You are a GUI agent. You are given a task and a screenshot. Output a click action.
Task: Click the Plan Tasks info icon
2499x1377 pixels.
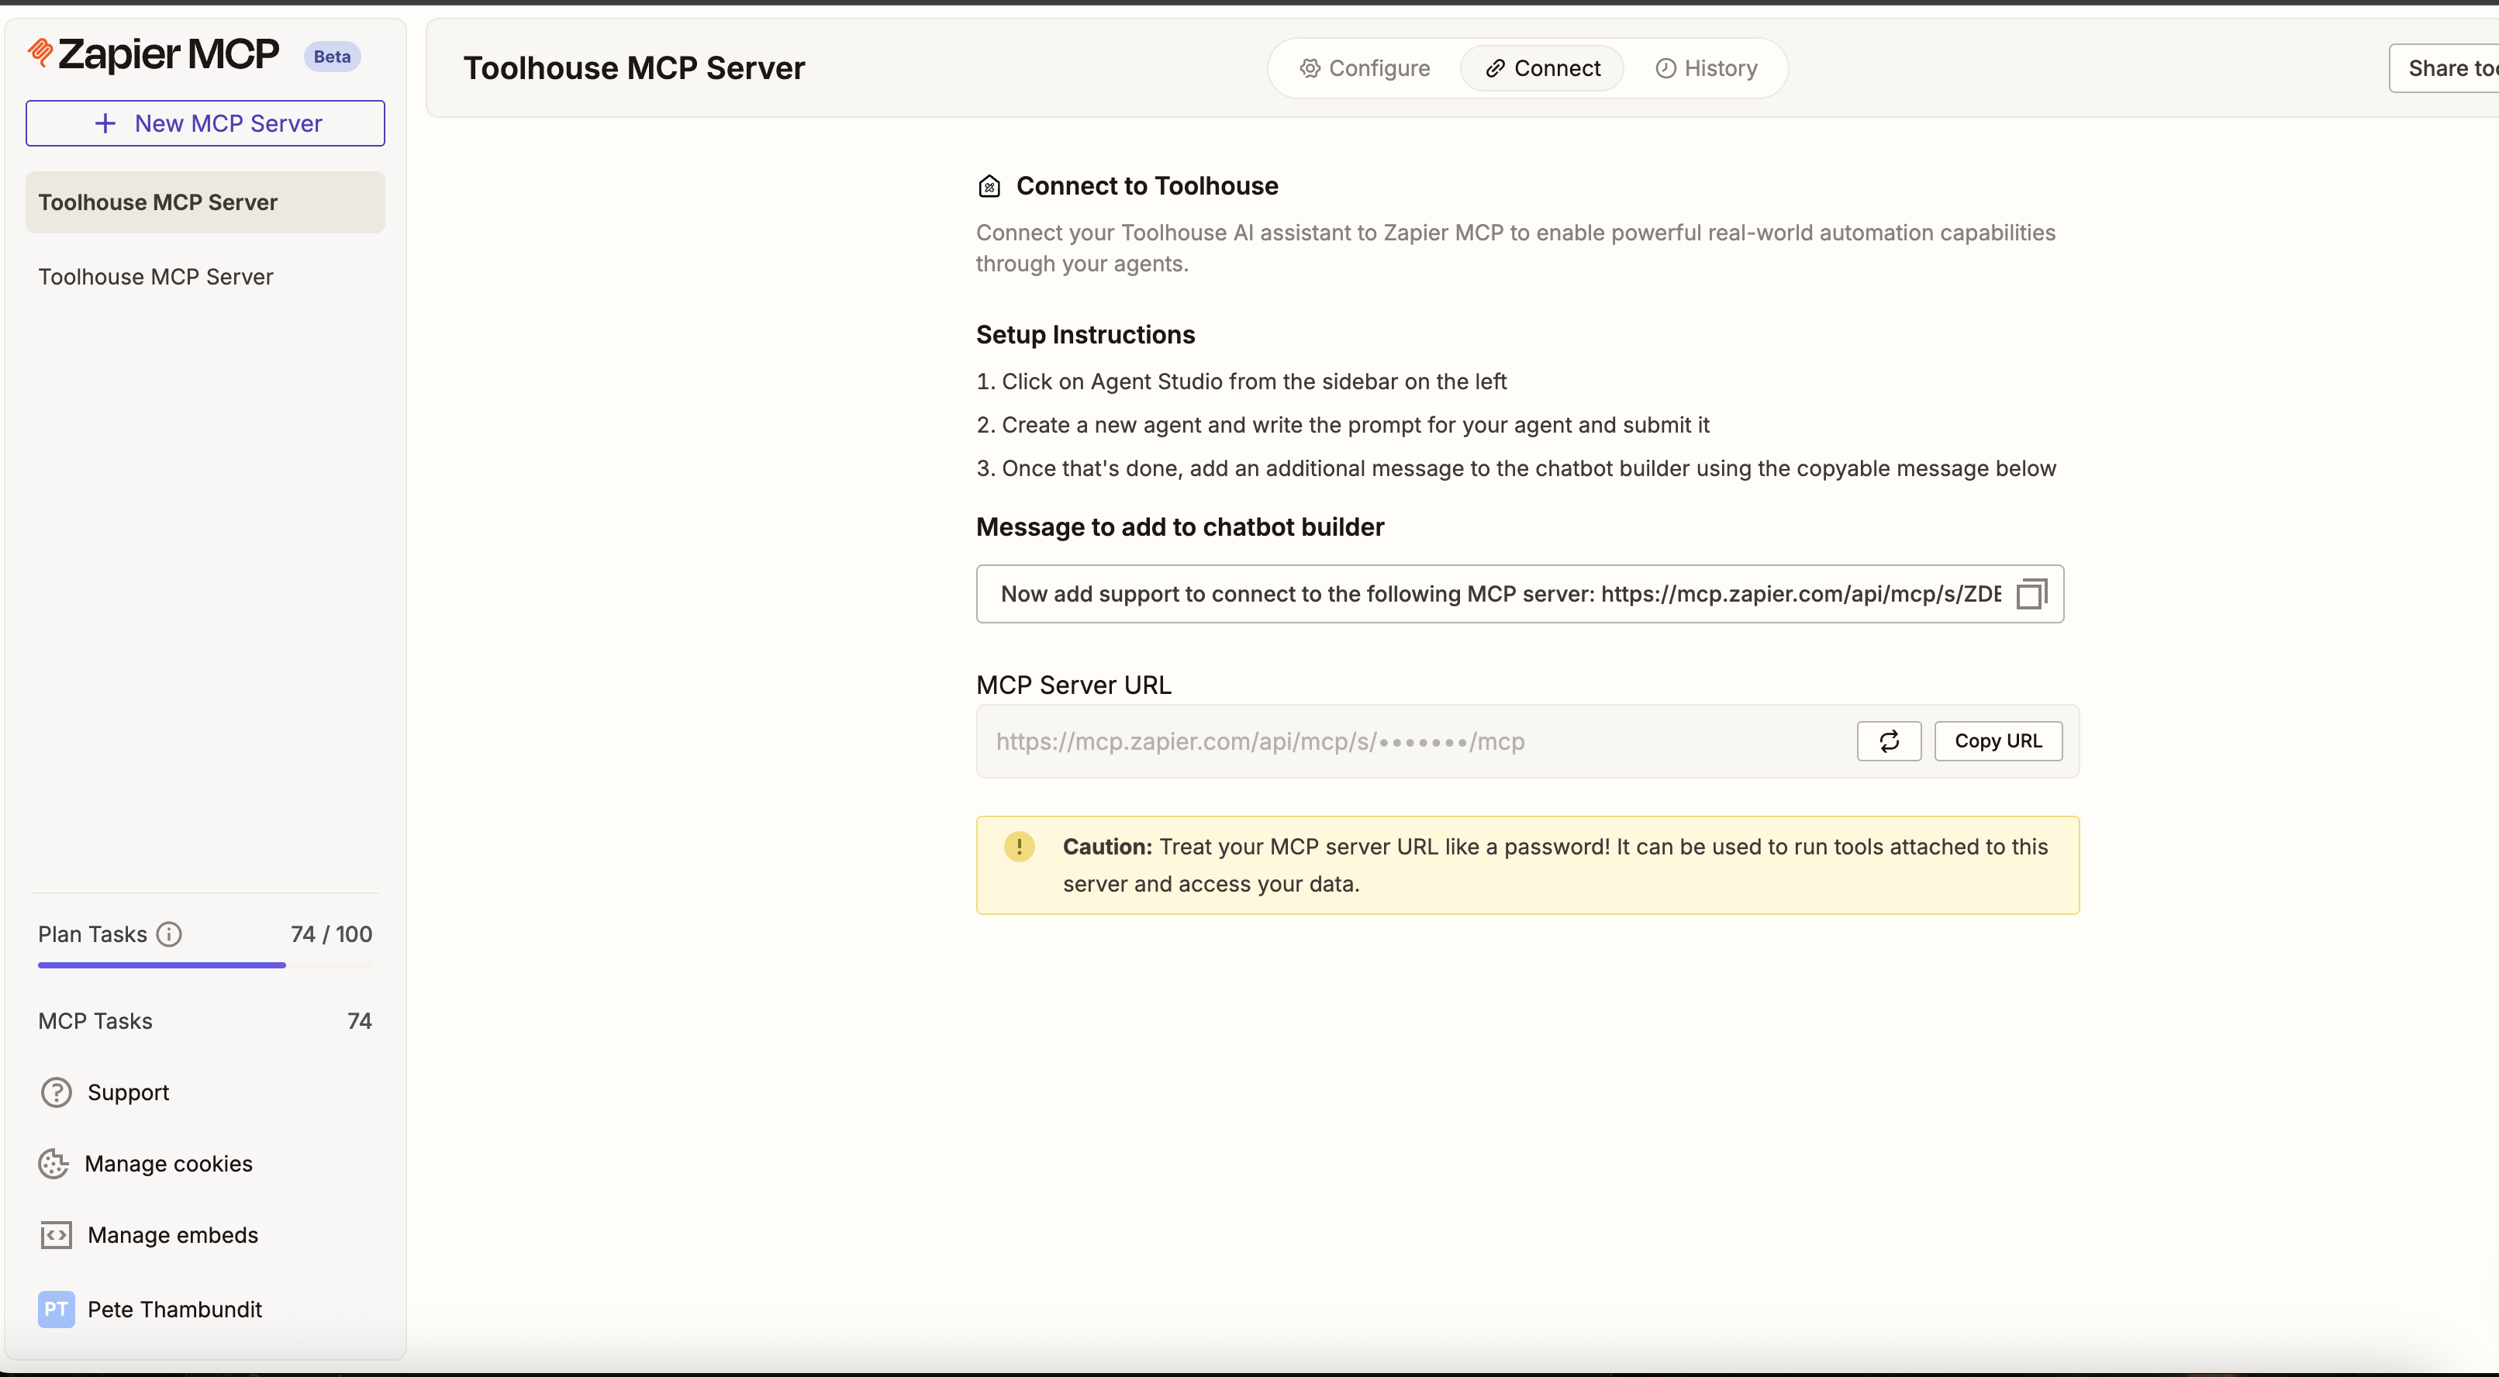tap(169, 934)
